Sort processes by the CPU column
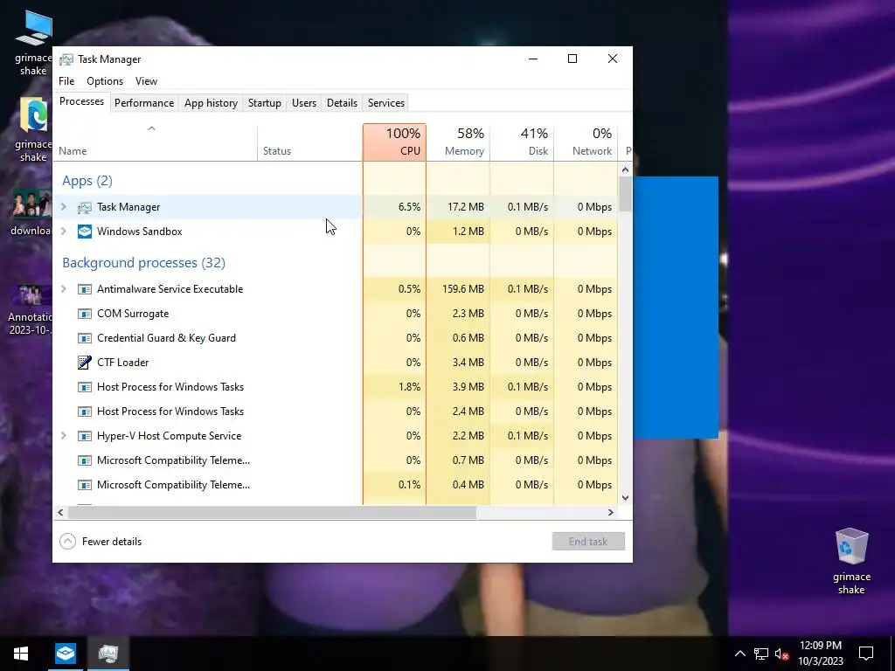 point(394,142)
